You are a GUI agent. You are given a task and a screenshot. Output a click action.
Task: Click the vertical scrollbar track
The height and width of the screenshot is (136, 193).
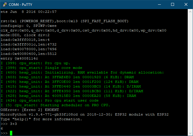tap(190, 73)
